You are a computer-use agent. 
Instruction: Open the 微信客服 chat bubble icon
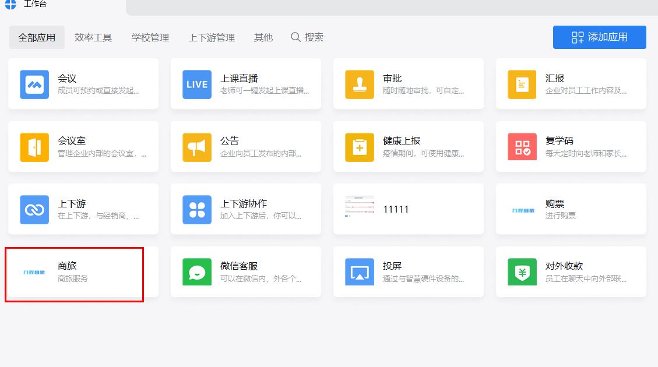tap(197, 272)
